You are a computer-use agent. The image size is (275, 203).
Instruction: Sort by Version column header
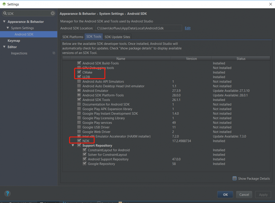click(x=191, y=59)
